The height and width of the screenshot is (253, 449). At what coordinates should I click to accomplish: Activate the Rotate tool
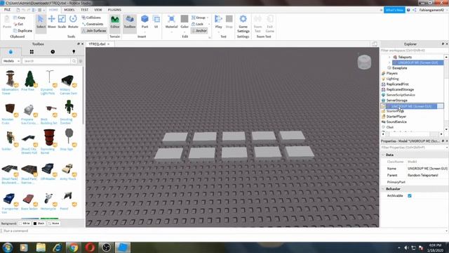coord(73,22)
